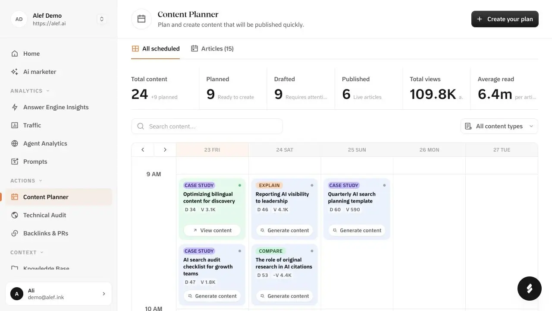Image resolution: width=552 pixels, height=311 pixels.
Task: Click the EXPLAIN tag on Reporting card
Action: point(269,185)
